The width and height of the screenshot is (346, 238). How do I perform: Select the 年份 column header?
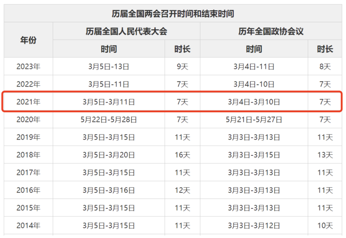(x=28, y=40)
